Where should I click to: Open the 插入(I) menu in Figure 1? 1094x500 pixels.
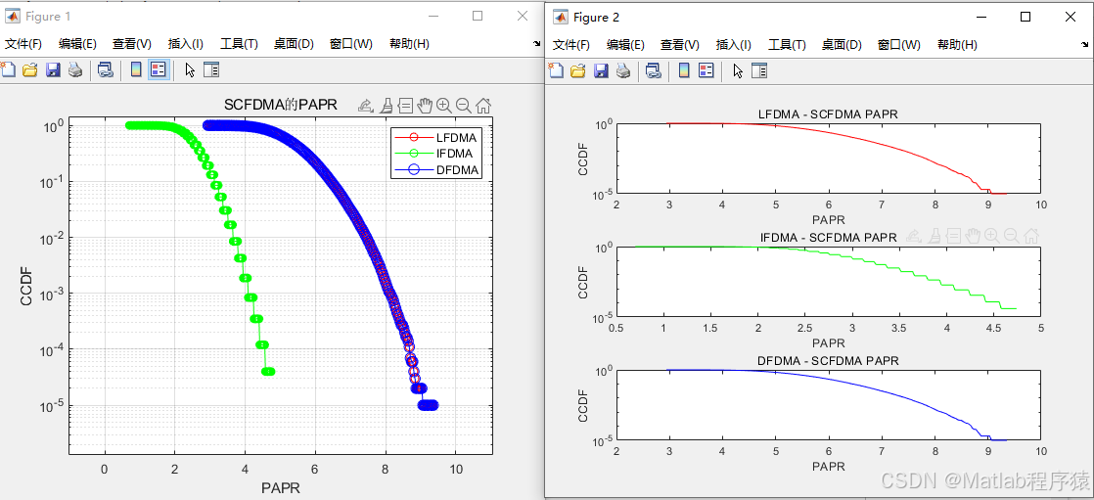[186, 44]
